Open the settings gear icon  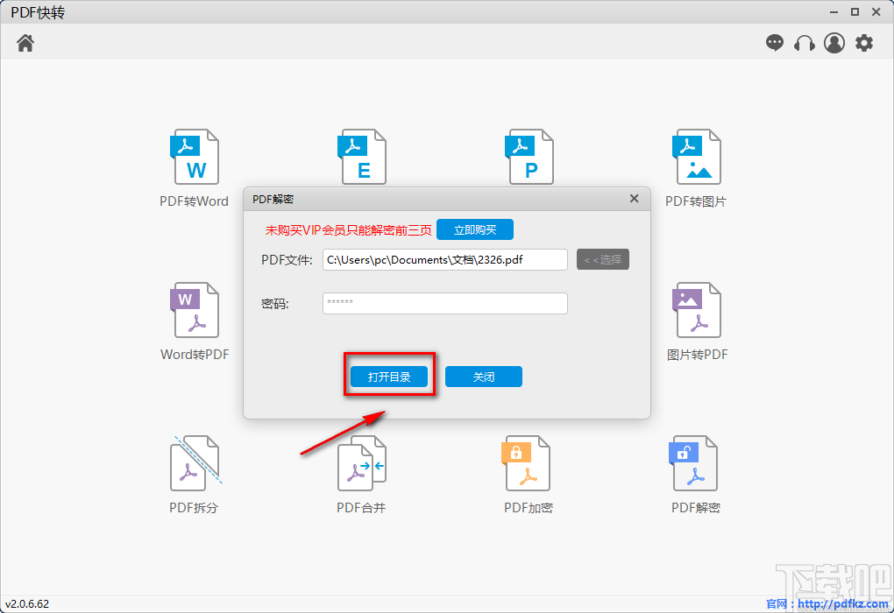pyautogui.click(x=863, y=42)
